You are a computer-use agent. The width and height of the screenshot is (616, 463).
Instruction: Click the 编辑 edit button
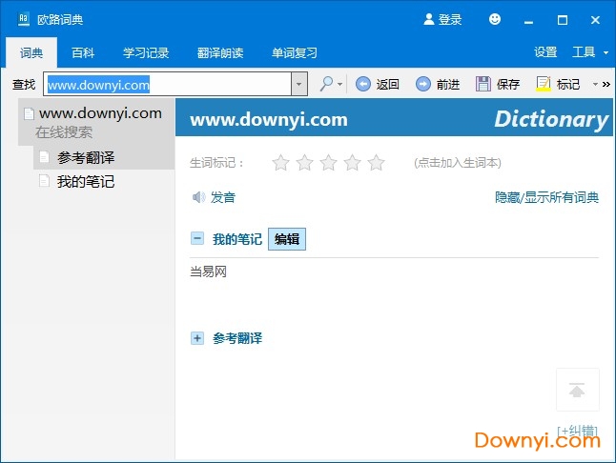click(287, 239)
